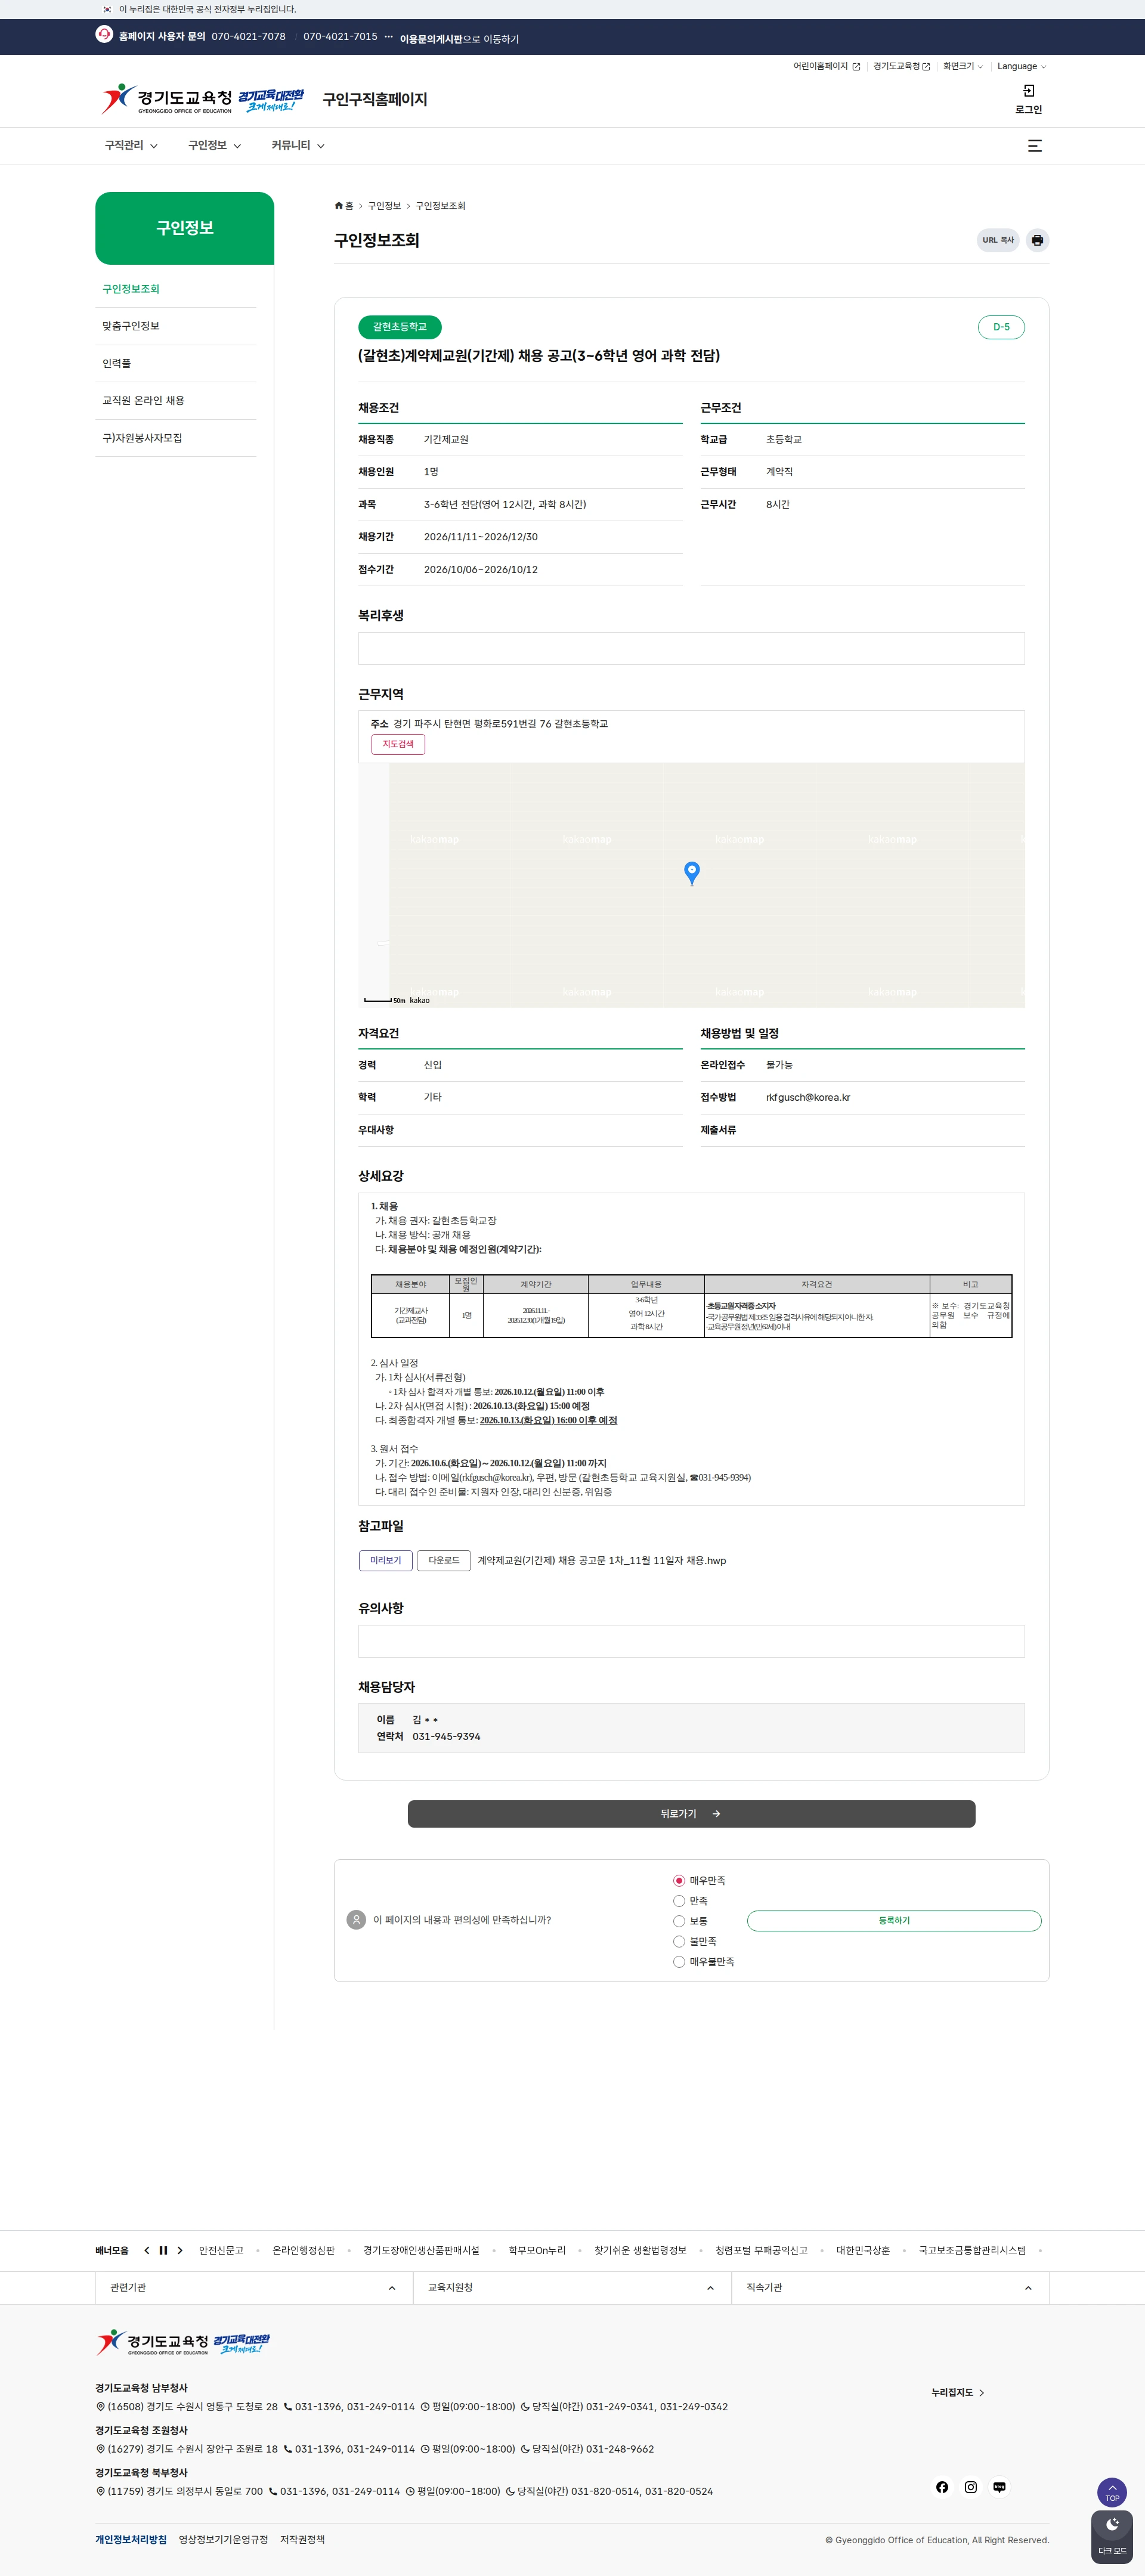Open the 화면크기 dropdown
This screenshot has height=2576, width=1145.
tap(962, 66)
